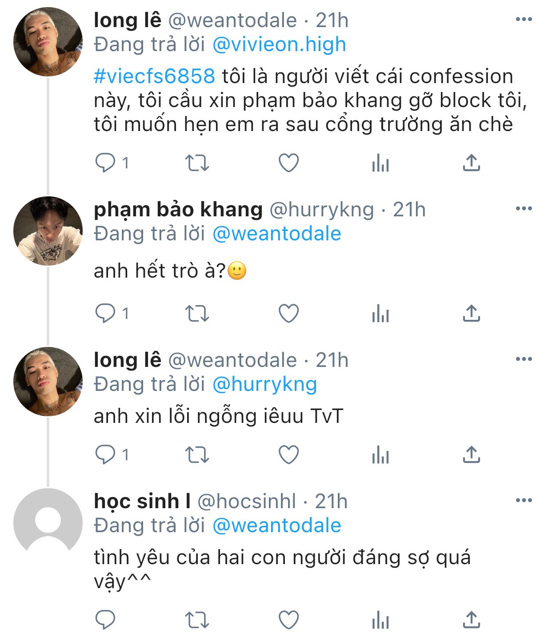Open the @vivieon.high mention link
Screen dimensions: 552x637
(279, 44)
